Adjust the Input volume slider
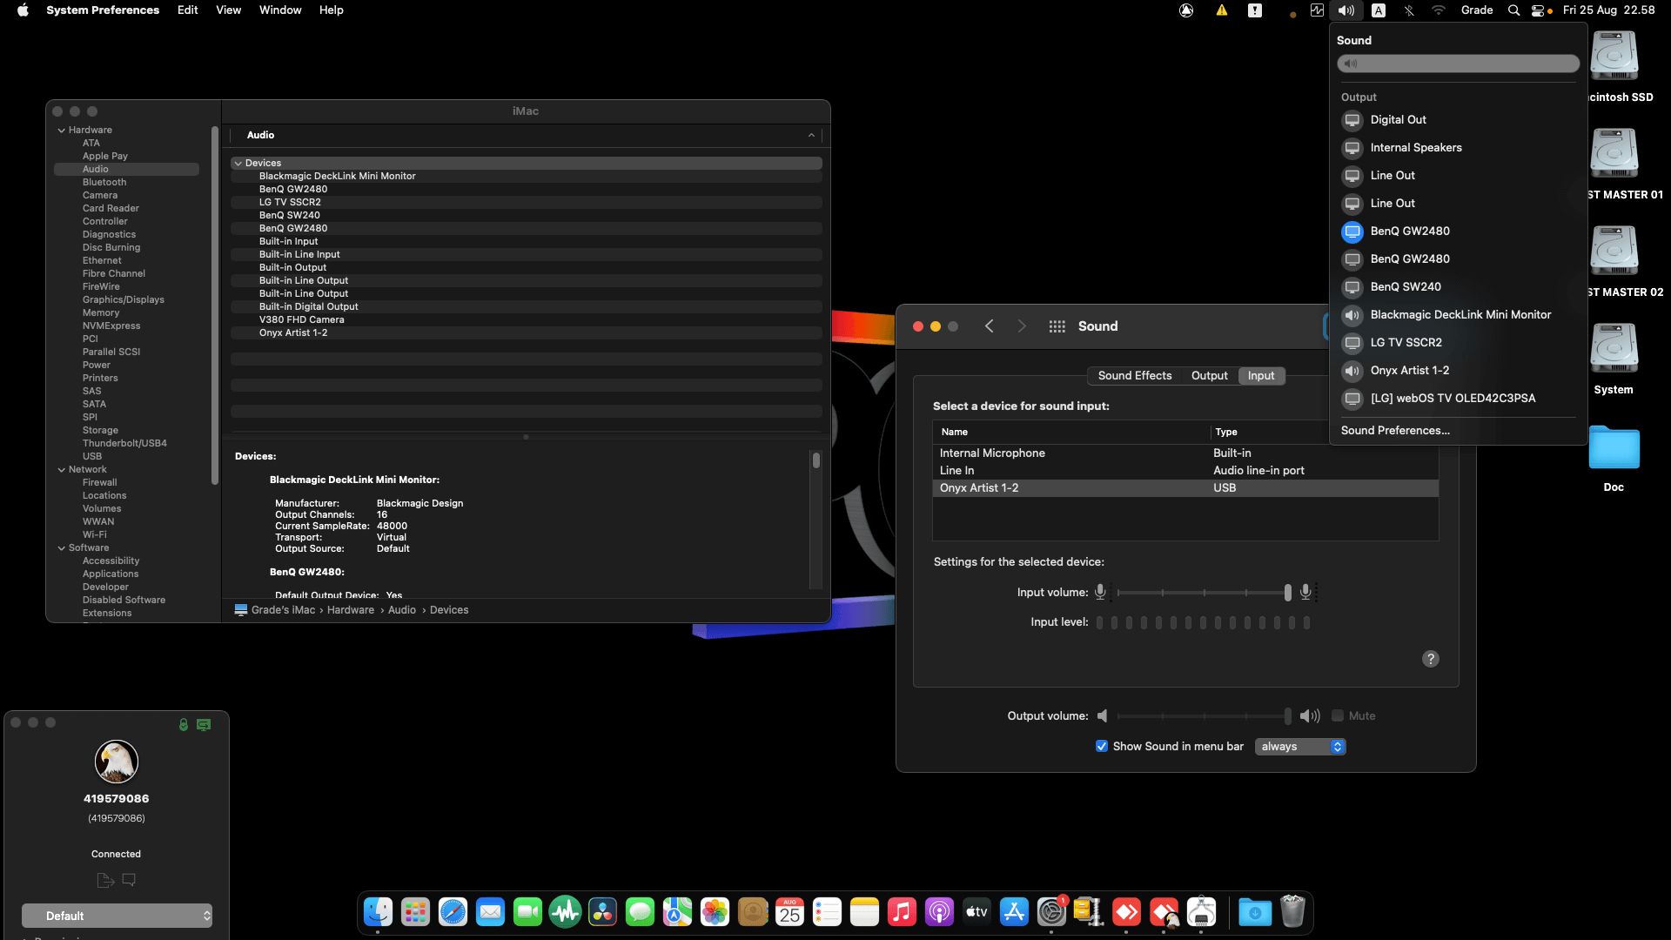The image size is (1671, 940). tap(1204, 593)
